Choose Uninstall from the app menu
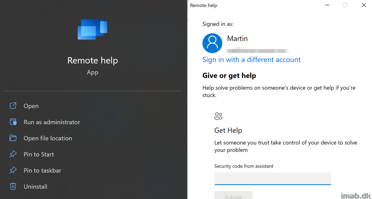372x199 pixels. pos(36,187)
